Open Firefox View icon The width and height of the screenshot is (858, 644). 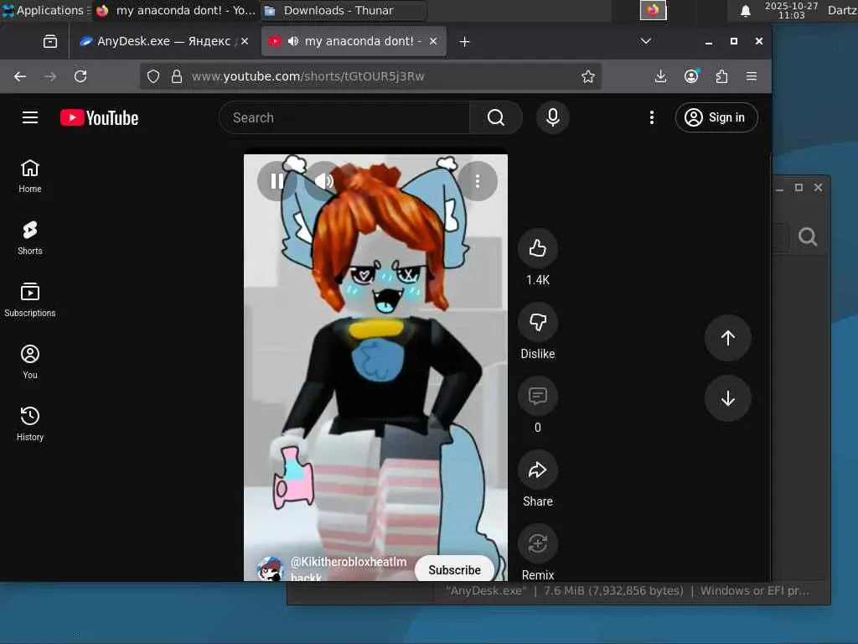[x=50, y=42]
